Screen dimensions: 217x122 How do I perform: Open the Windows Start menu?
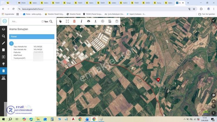(3, 119)
